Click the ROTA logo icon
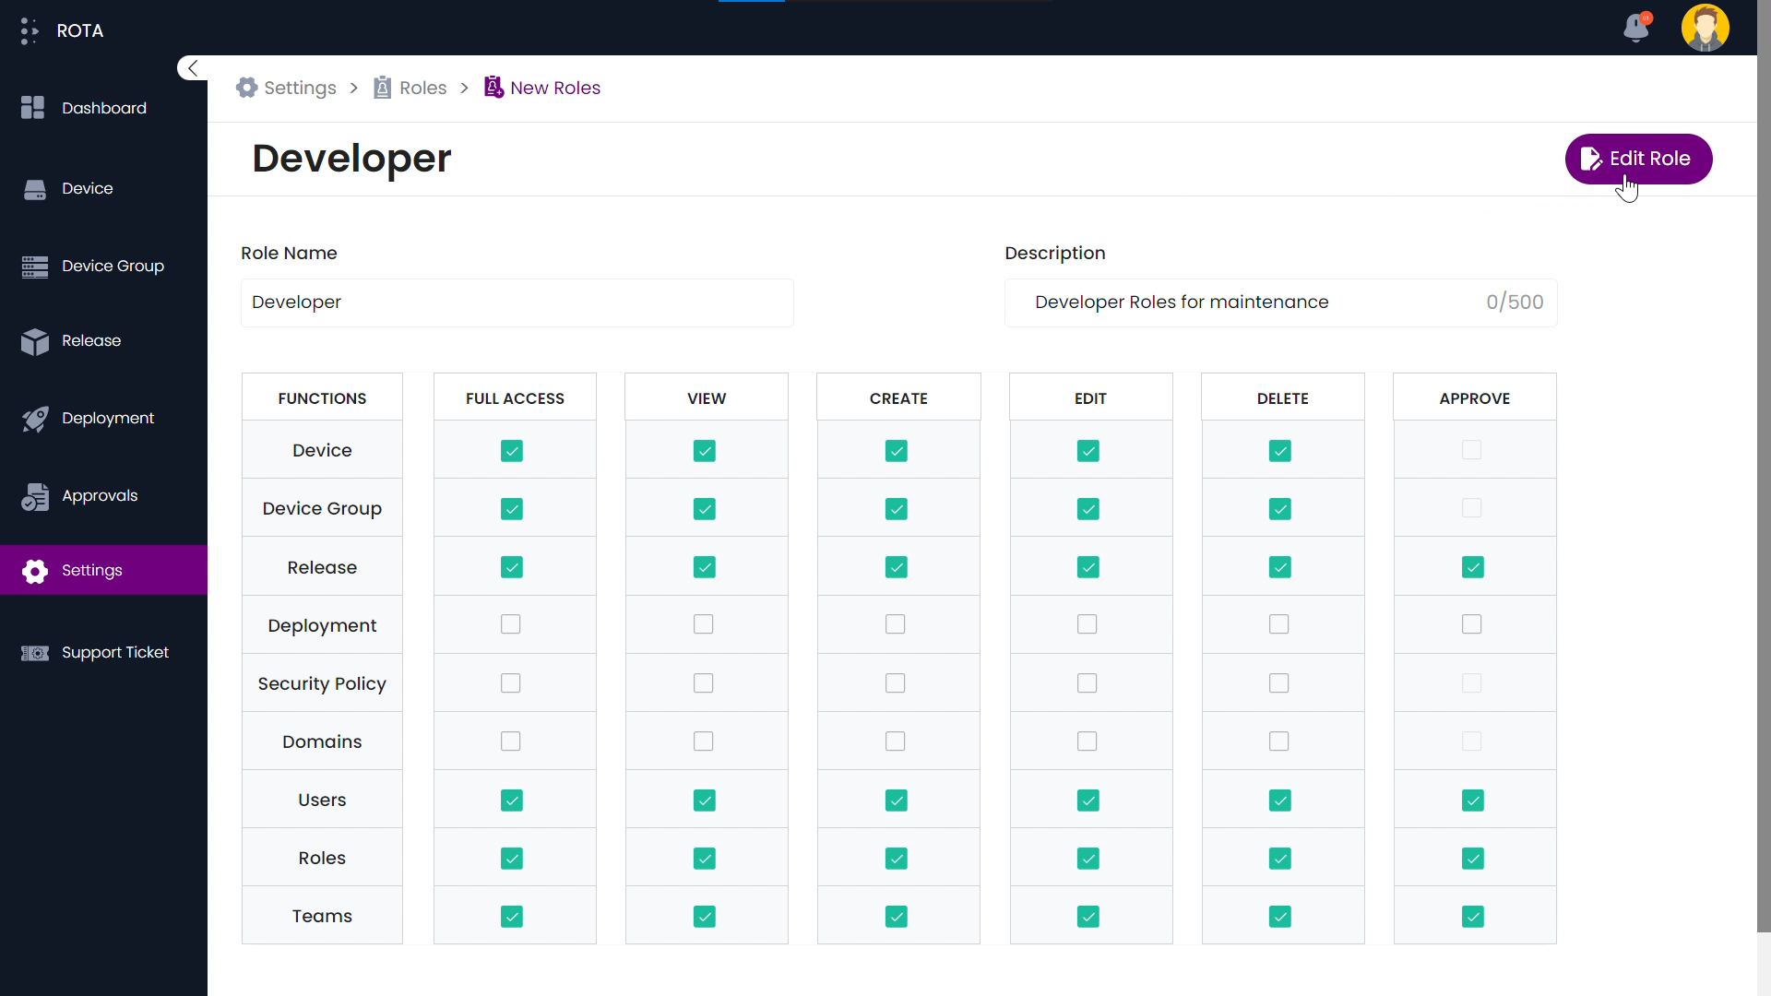The width and height of the screenshot is (1771, 996). [x=30, y=30]
